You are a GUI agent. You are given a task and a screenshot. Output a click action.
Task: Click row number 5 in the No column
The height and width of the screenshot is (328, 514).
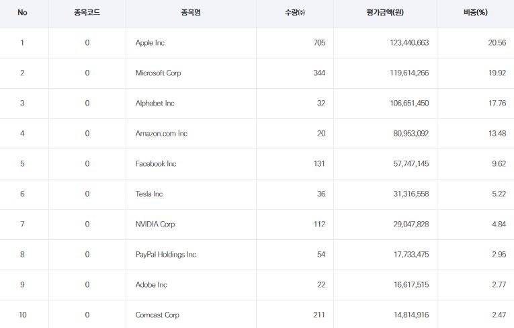(22, 163)
